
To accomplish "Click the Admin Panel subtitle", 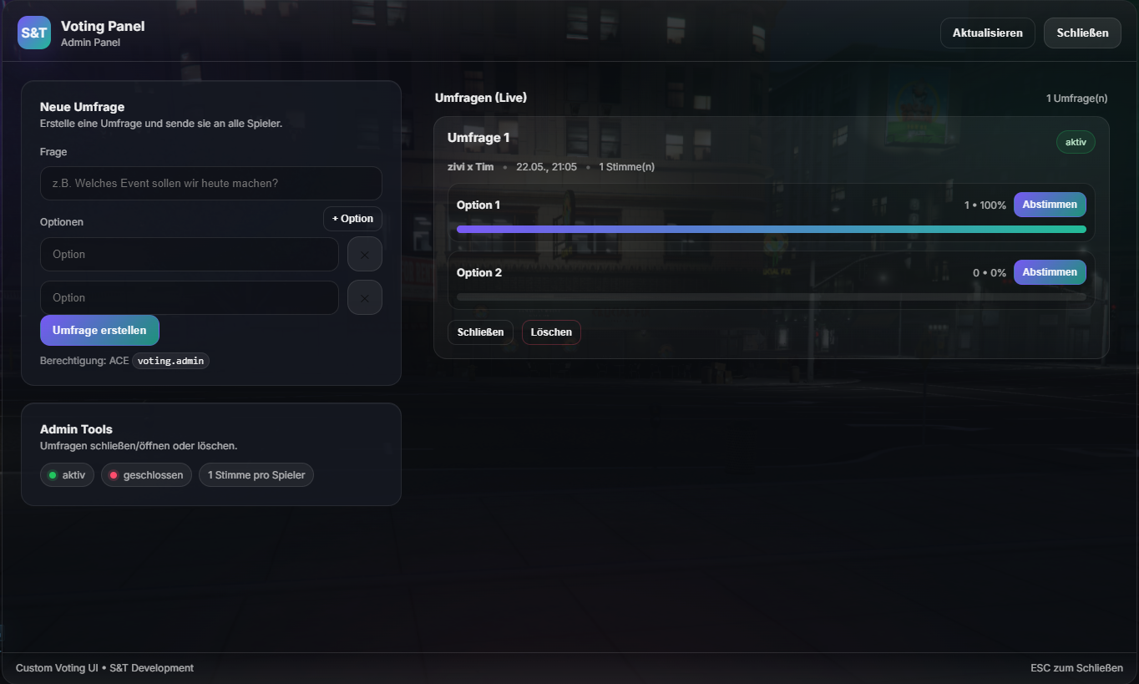I will (x=90, y=43).
